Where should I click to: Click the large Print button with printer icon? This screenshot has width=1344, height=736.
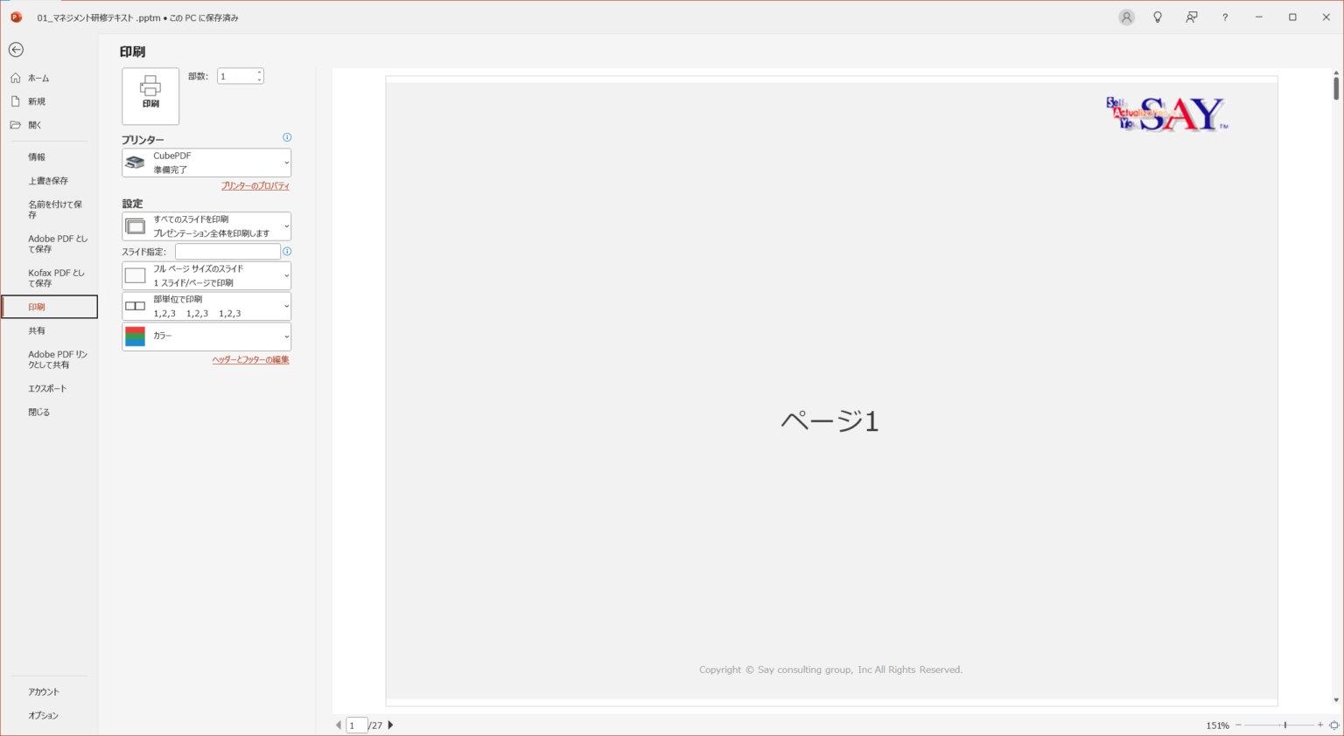click(150, 96)
